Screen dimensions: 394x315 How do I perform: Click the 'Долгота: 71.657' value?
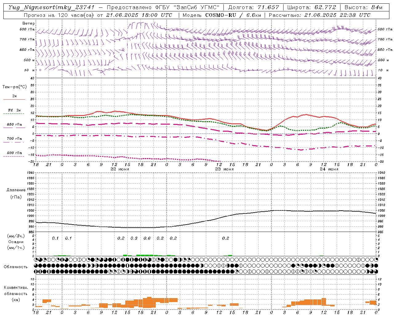click(x=254, y=7)
